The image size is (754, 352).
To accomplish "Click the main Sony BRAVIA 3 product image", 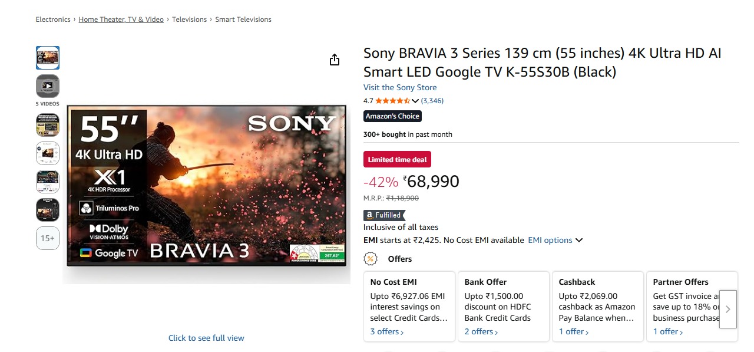I will 206,186.
